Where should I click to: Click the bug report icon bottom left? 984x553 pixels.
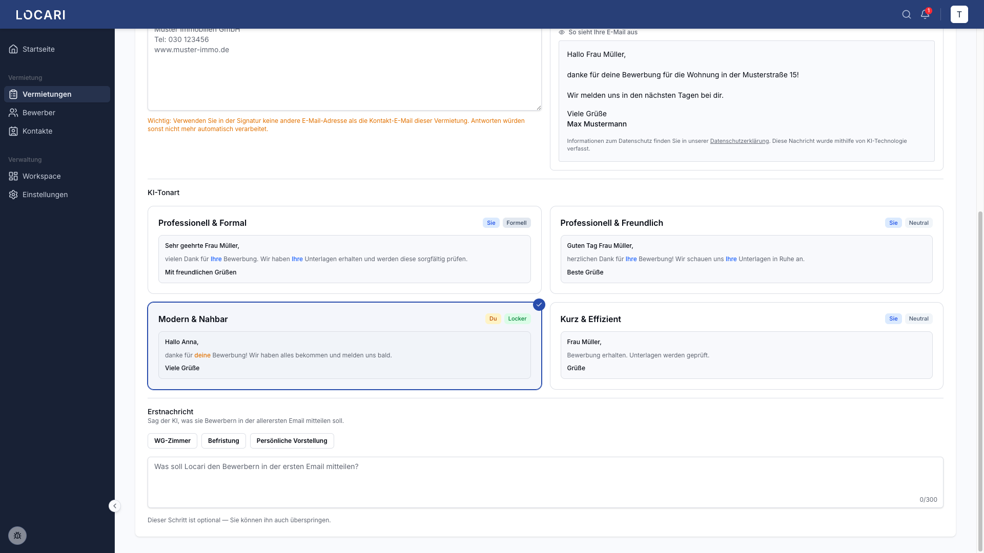pos(17,536)
